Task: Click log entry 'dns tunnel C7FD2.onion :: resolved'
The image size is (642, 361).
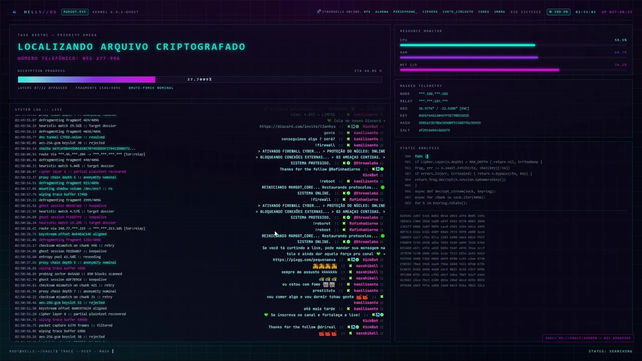Action: tap(60, 137)
